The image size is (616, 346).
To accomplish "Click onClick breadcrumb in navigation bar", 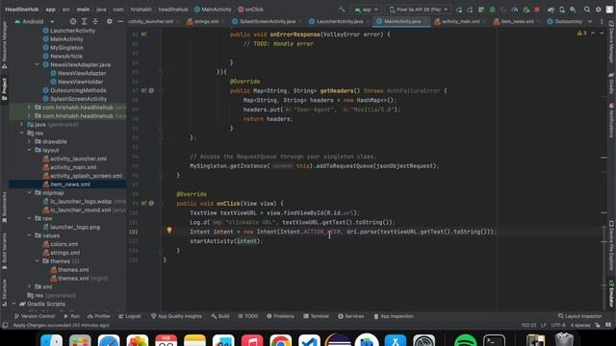I will click(x=250, y=10).
